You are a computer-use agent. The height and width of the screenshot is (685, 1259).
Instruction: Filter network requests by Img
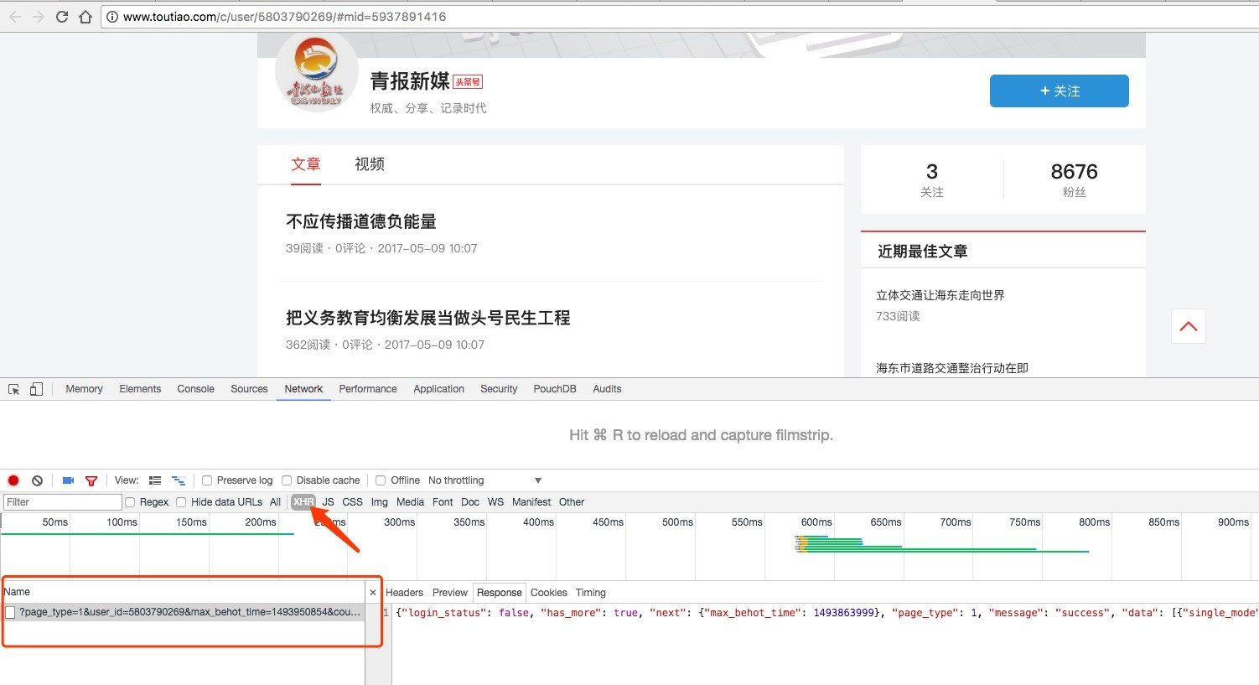[380, 502]
